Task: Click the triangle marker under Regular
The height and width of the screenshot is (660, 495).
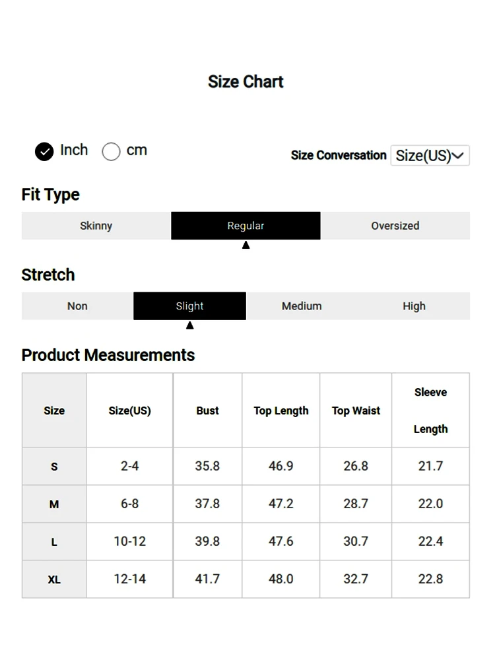Action: point(246,245)
